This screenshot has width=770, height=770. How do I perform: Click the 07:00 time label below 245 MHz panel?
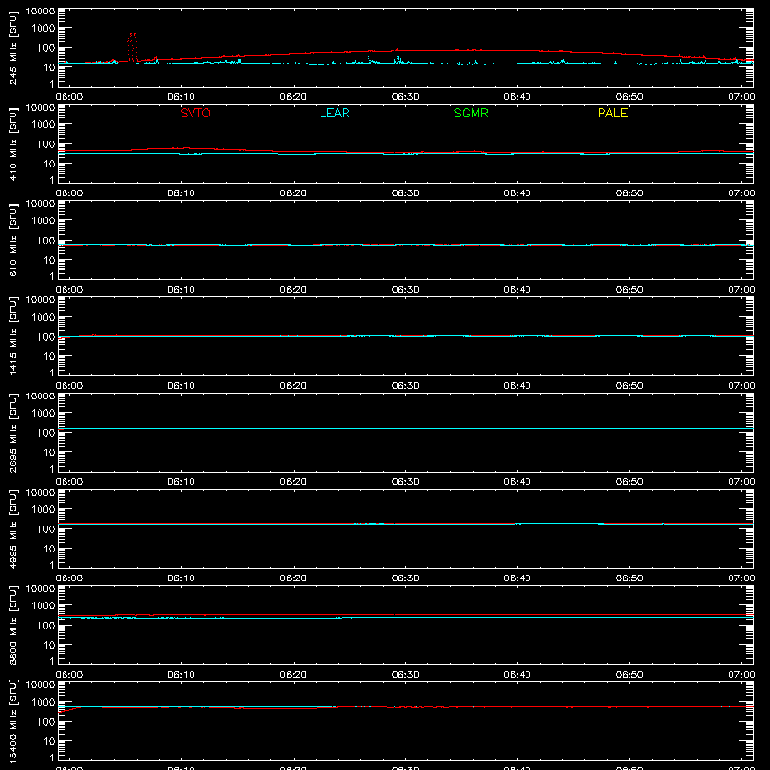[741, 97]
